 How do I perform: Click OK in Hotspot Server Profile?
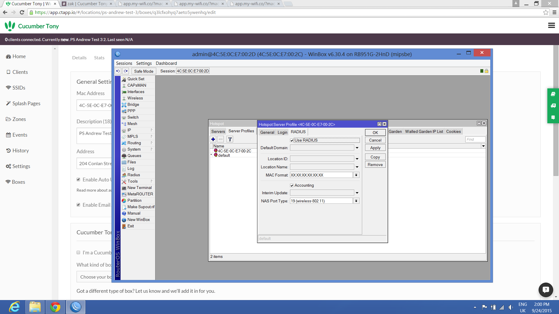pos(375,133)
